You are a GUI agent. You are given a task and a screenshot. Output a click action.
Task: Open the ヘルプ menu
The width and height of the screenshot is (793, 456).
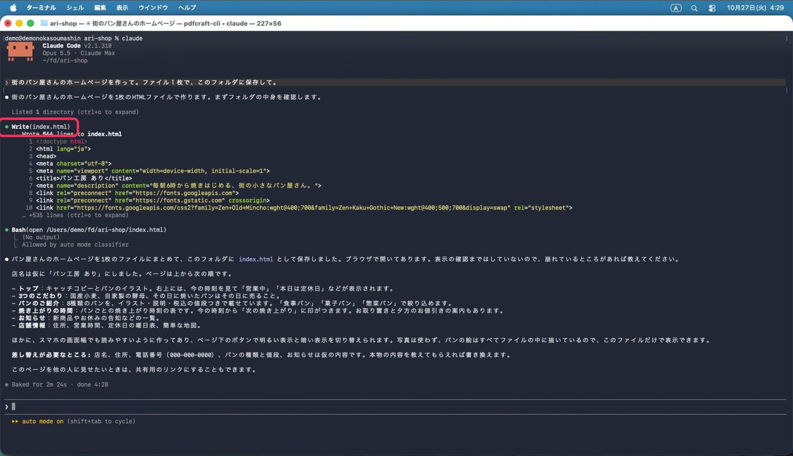coord(187,7)
